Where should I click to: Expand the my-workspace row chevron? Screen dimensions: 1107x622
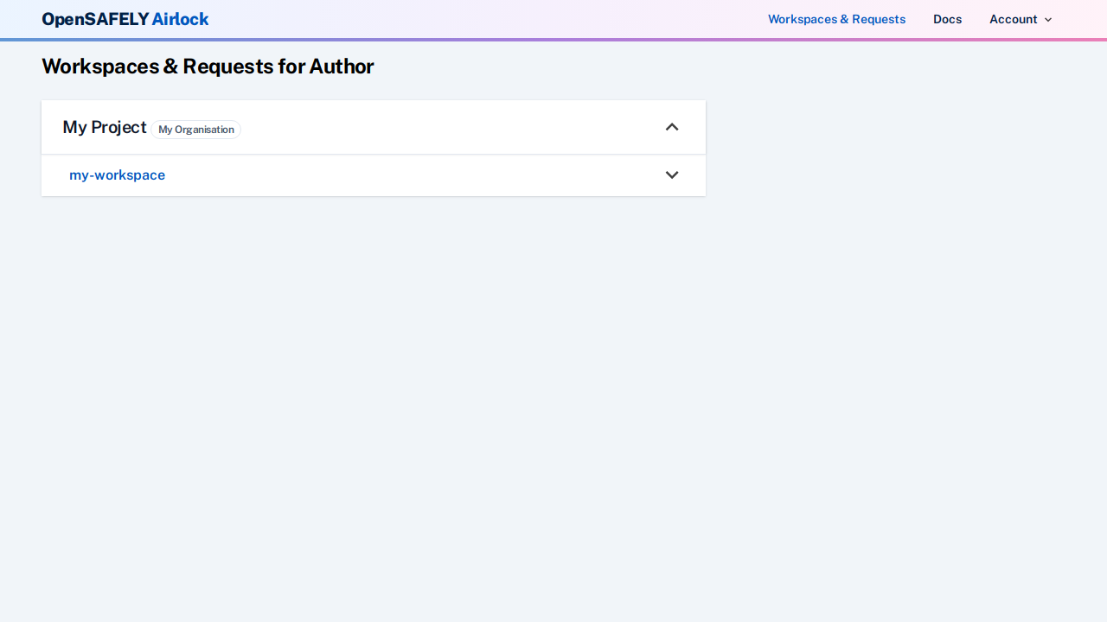pos(672,175)
